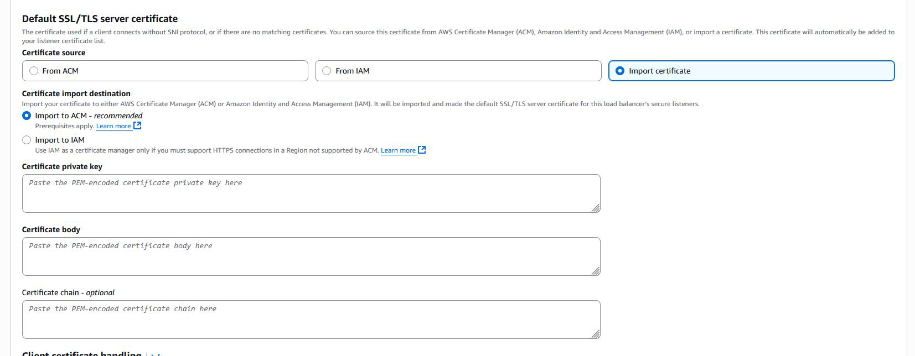Click external link icon beside IAM Learn more
This screenshot has height=356, width=915.
tap(422, 150)
